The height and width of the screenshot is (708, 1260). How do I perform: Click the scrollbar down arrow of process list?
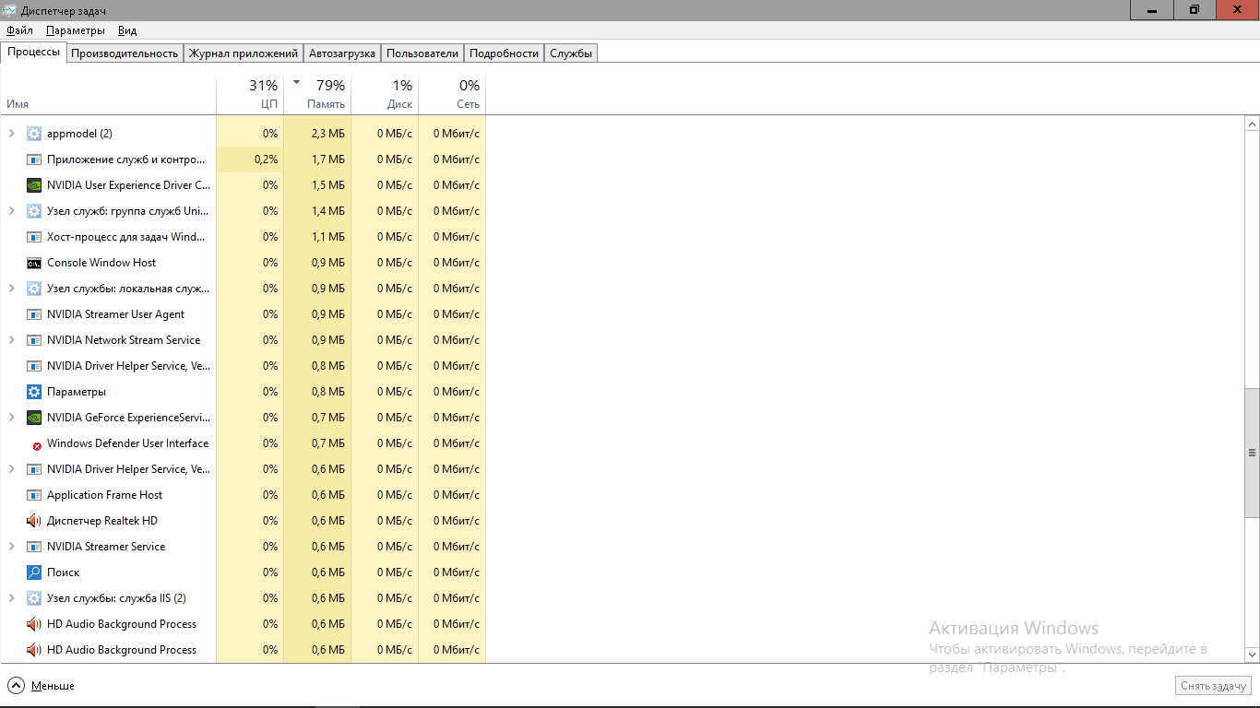tap(1252, 654)
